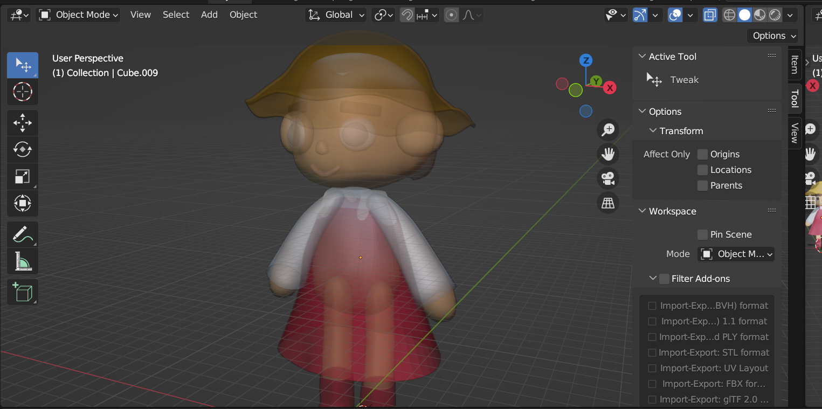The height and width of the screenshot is (409, 822).
Task: Enable proportional editing icon
Action: coord(451,15)
